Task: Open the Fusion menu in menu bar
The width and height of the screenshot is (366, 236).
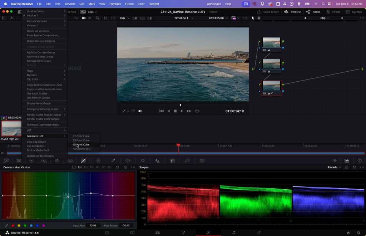Action: [129, 4]
